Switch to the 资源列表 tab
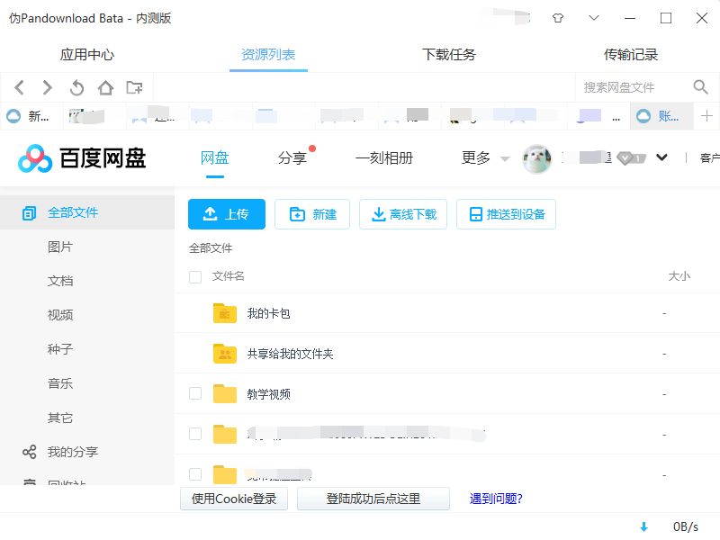The width and height of the screenshot is (720, 540). pos(268,55)
